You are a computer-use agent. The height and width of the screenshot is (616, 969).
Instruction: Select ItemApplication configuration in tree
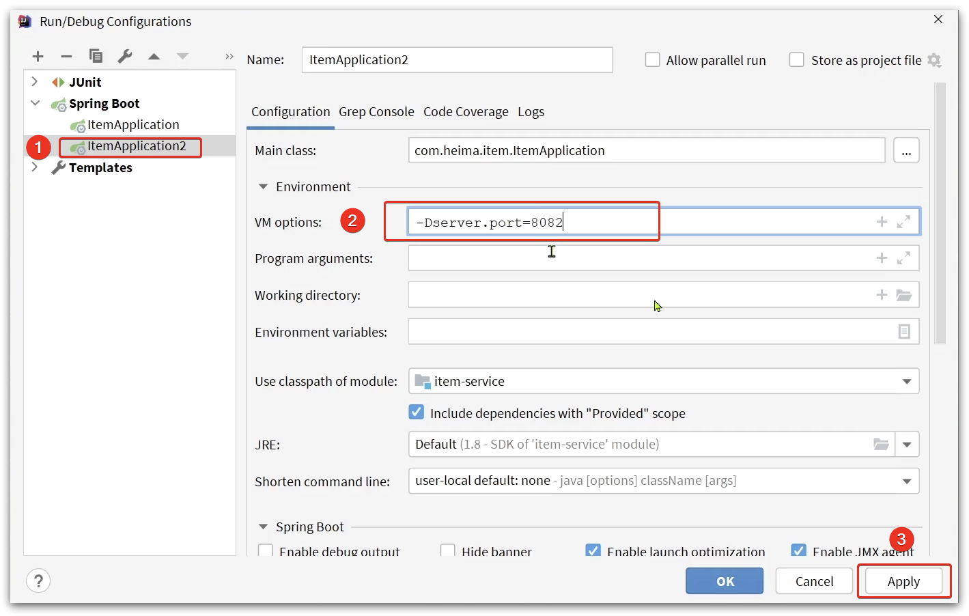pos(133,125)
